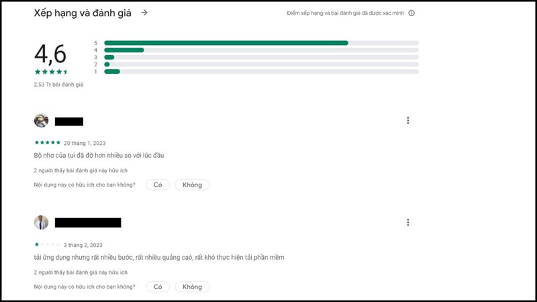Click the Xếp hạng và đánh giá heading
Viewport: 537px width, 302px height.
pos(83,13)
